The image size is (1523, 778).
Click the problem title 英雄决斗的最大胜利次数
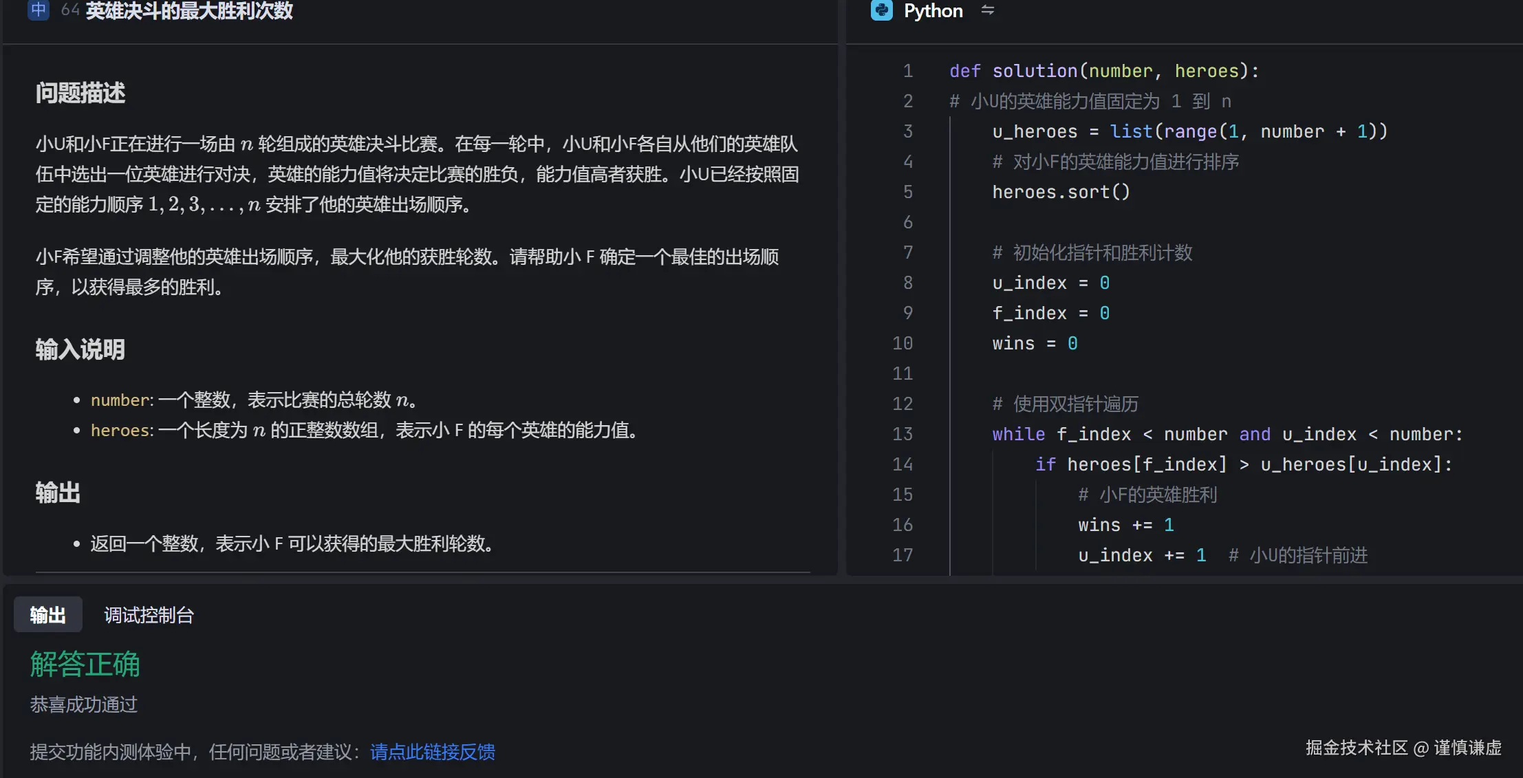[x=188, y=11]
